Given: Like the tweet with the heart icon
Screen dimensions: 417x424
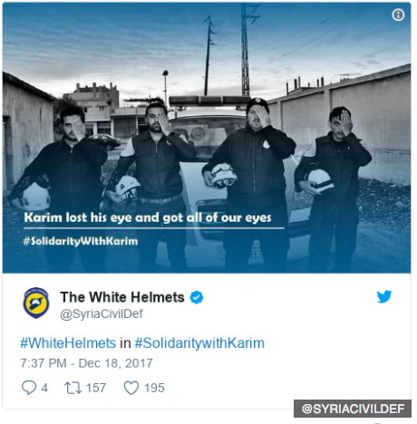Looking at the screenshot, I should (131, 388).
